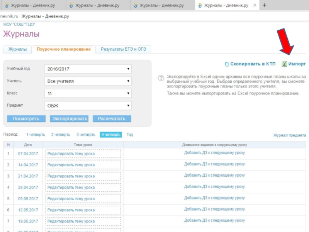
Task: Expand the Учитель dropdown
Action: [88, 81]
